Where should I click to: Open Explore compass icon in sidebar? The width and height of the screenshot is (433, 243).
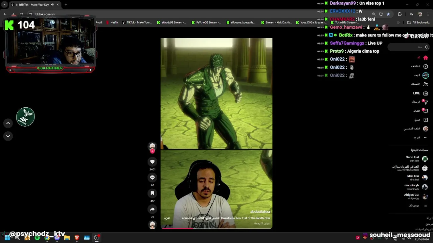pos(426,66)
